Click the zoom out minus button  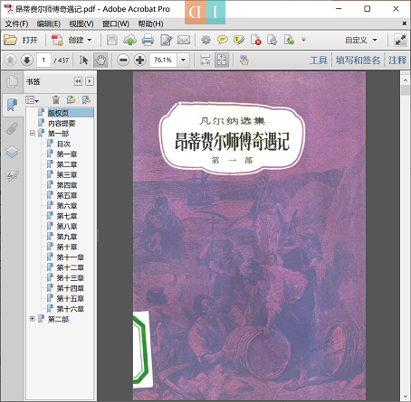pos(123,61)
